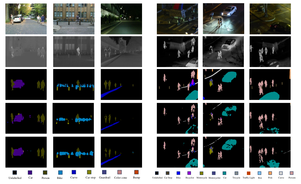Click the Bump color swatch

(x=137, y=172)
